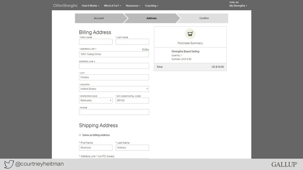Click the CliftonStrengths logo
303x170 pixels.
click(65, 6)
